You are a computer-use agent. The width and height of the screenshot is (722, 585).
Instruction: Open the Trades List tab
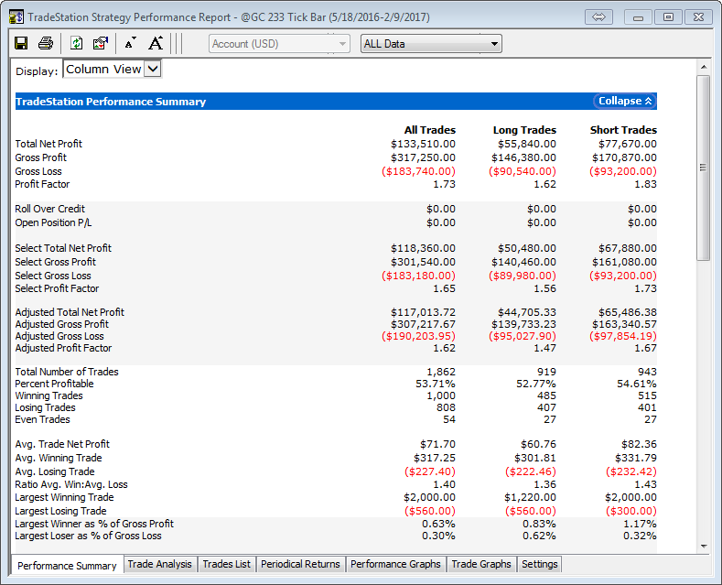click(227, 564)
